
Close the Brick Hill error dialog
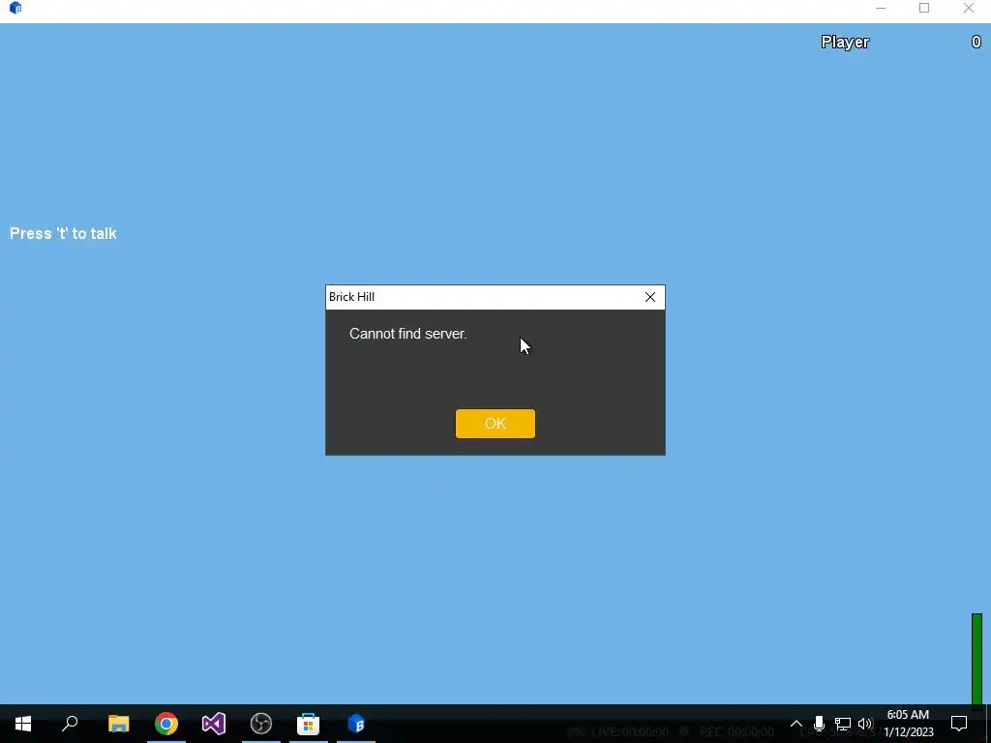649,297
